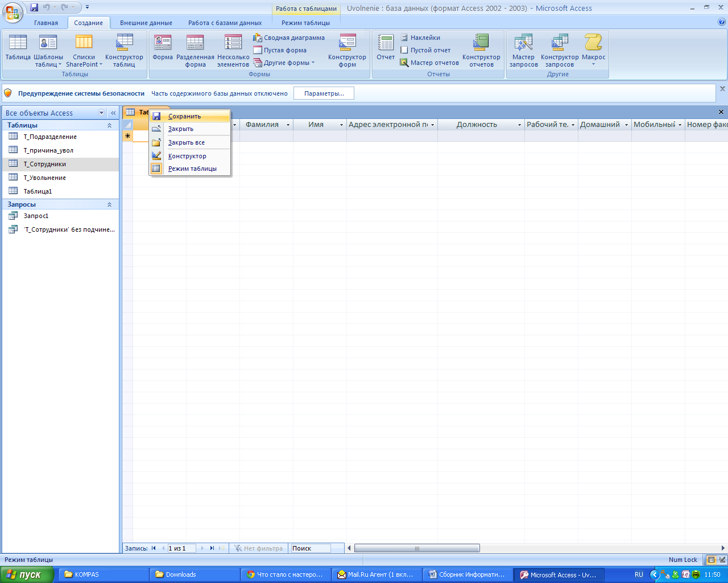The width and height of the screenshot is (728, 583).
Task: Open Мобильный column filter dropdown
Action: click(x=680, y=125)
